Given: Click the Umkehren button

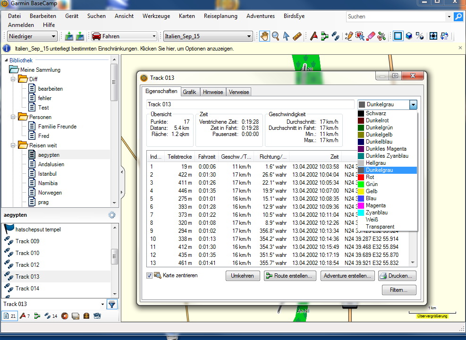Looking at the screenshot, I should point(243,276).
